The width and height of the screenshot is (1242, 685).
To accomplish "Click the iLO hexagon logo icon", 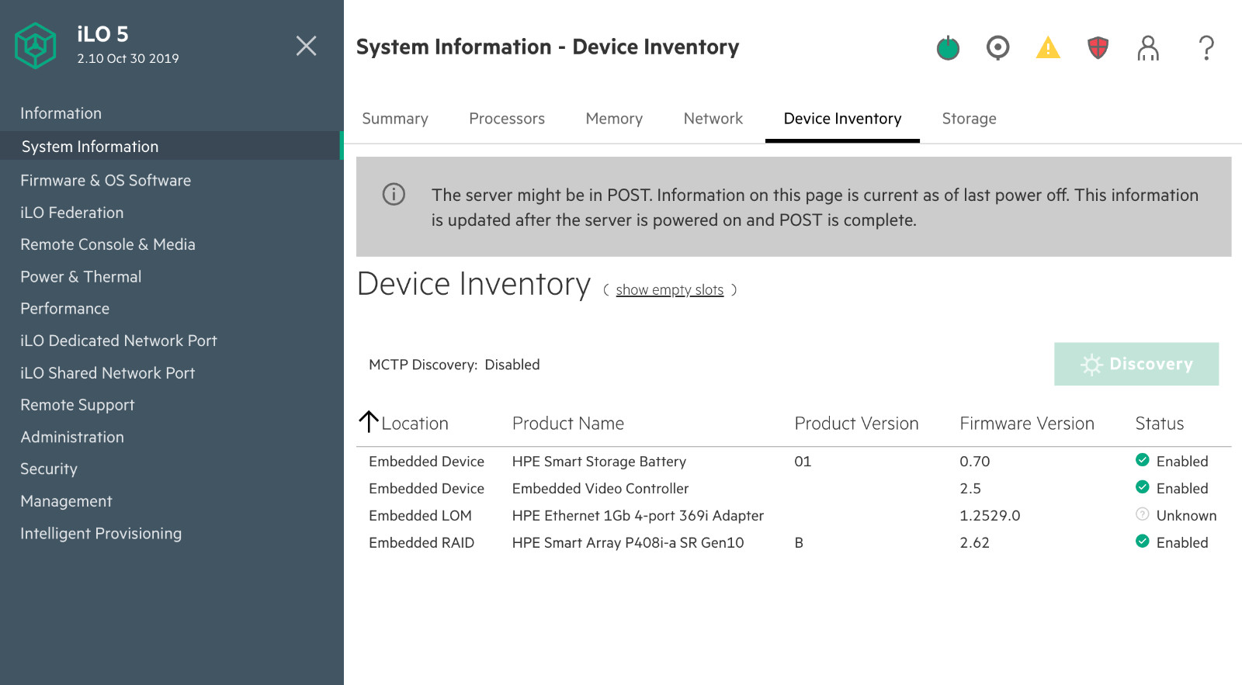I will 36,46.
